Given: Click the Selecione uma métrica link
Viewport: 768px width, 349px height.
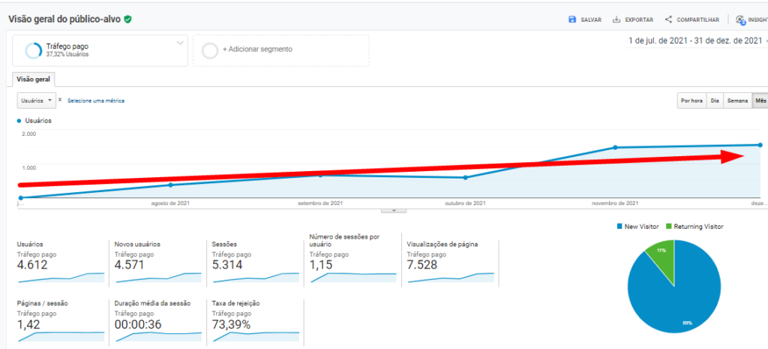Looking at the screenshot, I should point(96,101).
